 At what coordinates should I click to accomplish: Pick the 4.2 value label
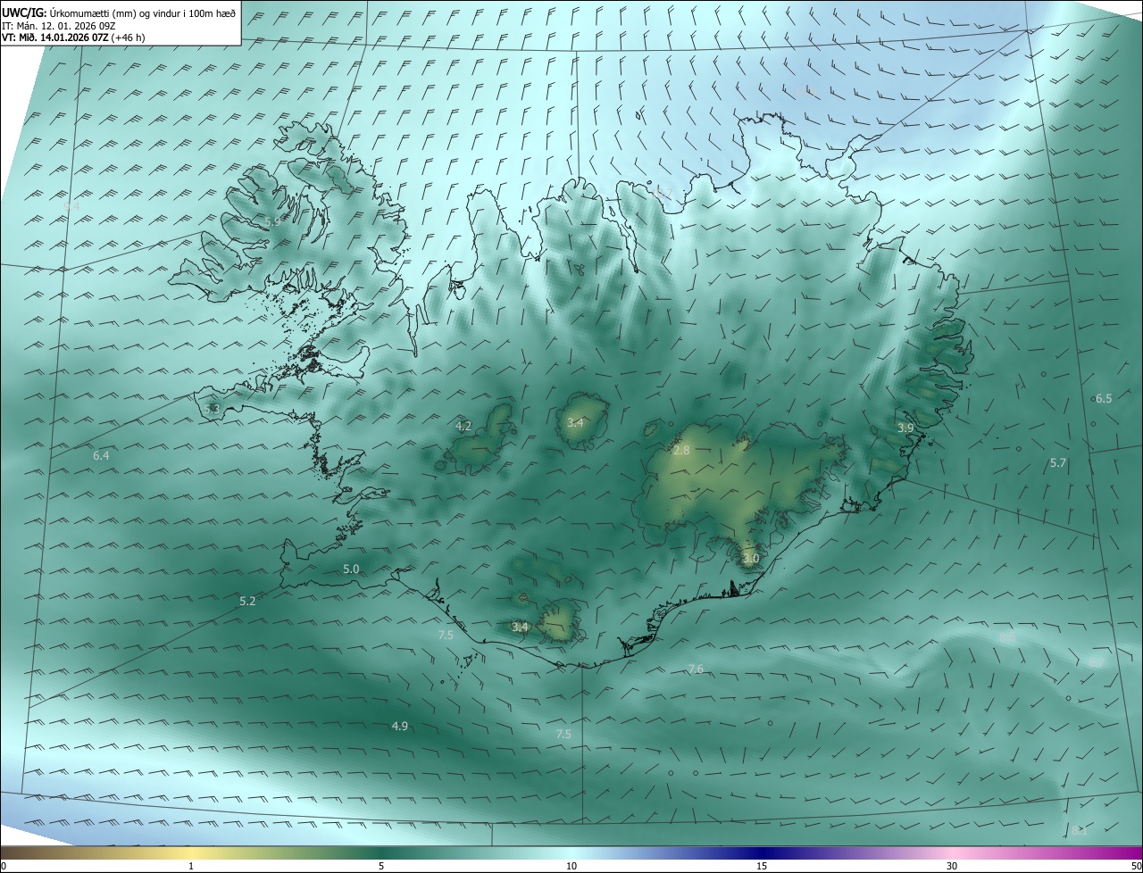463,427
